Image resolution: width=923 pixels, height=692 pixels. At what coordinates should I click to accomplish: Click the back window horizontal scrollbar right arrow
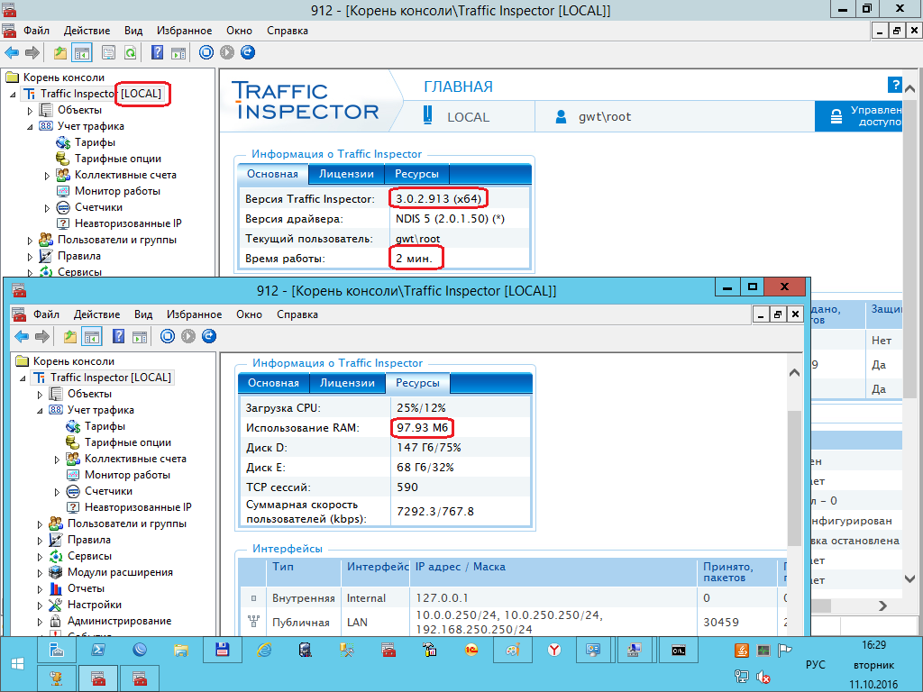tap(882, 605)
